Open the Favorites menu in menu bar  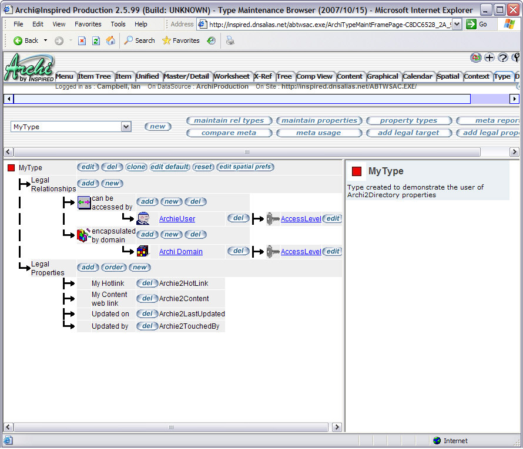(88, 24)
